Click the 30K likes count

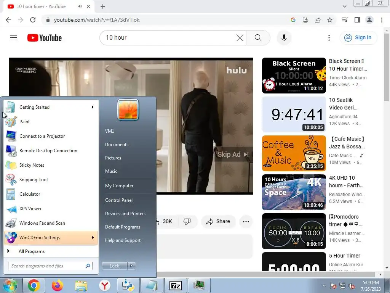[x=167, y=221]
